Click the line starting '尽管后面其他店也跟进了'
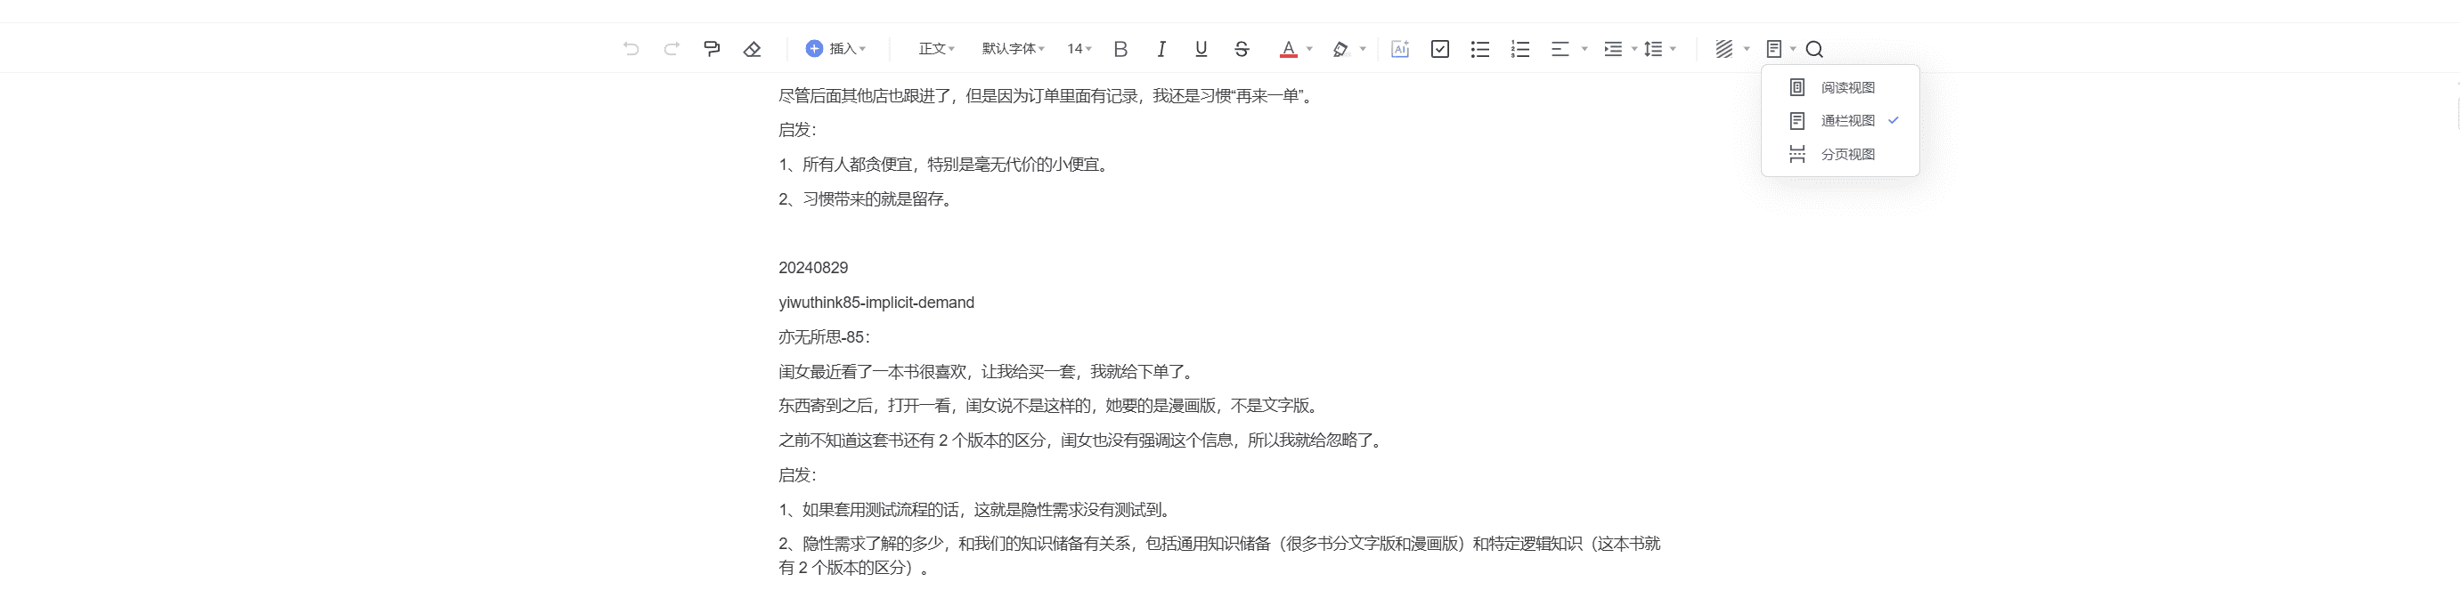 (1047, 96)
